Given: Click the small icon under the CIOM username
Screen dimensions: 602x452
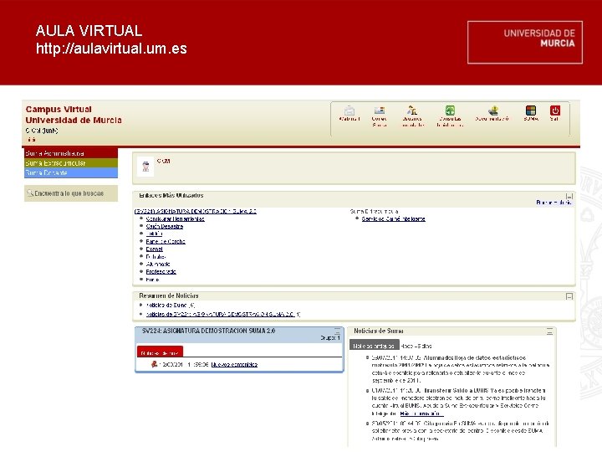Looking at the screenshot, I should click(32, 140).
